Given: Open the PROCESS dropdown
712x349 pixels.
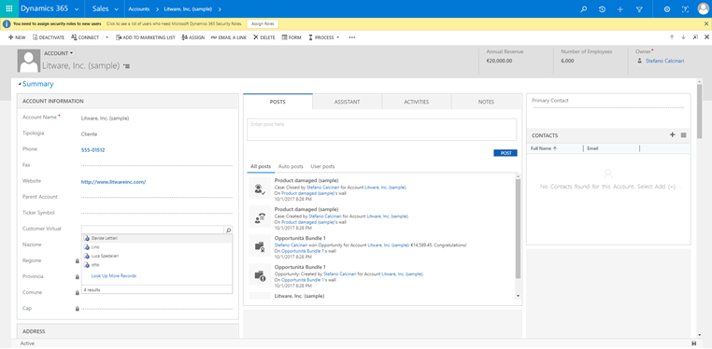Looking at the screenshot, I should [x=323, y=37].
